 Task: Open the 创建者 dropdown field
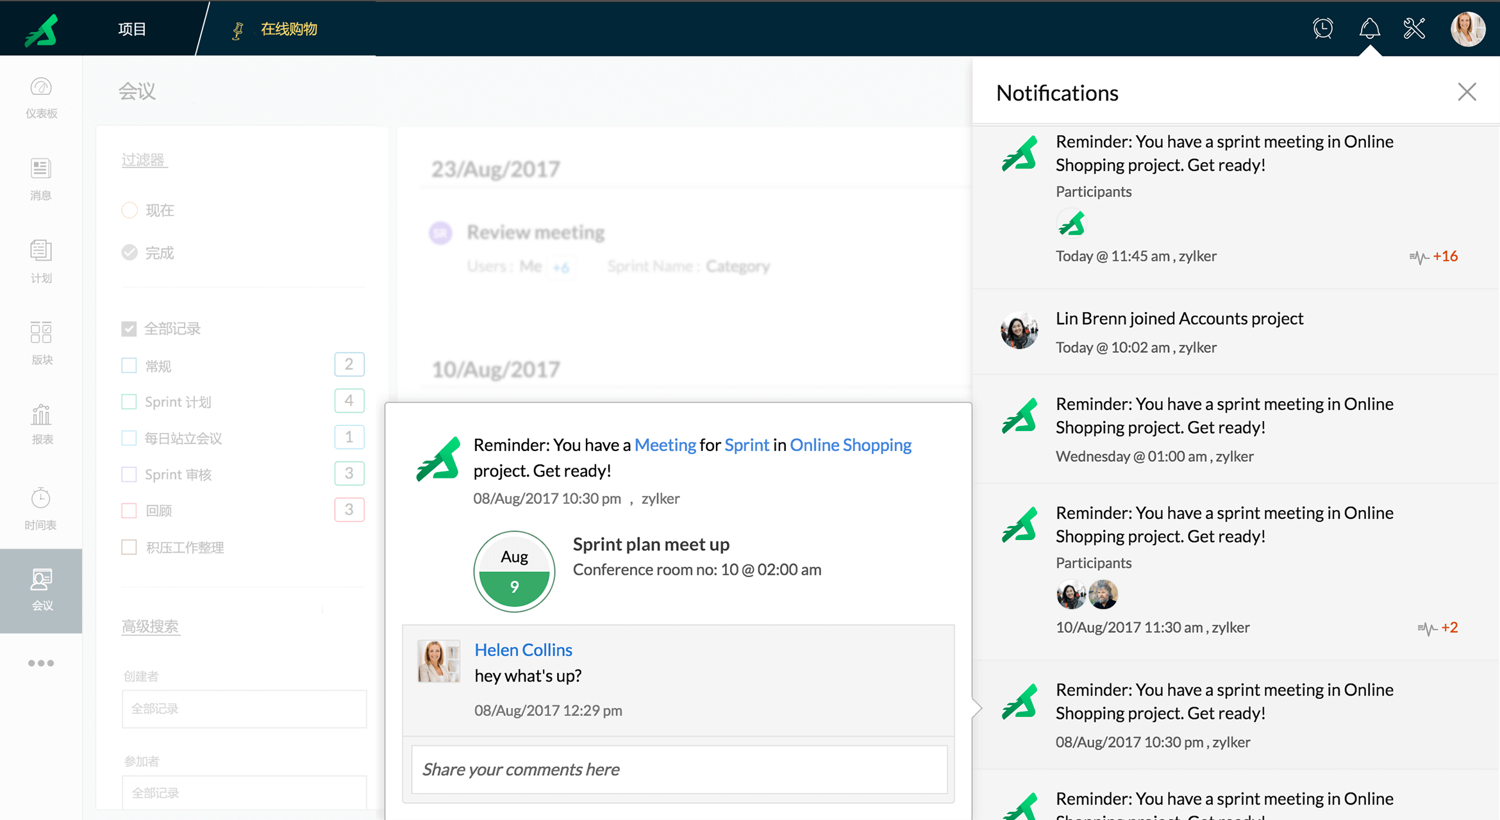click(244, 709)
